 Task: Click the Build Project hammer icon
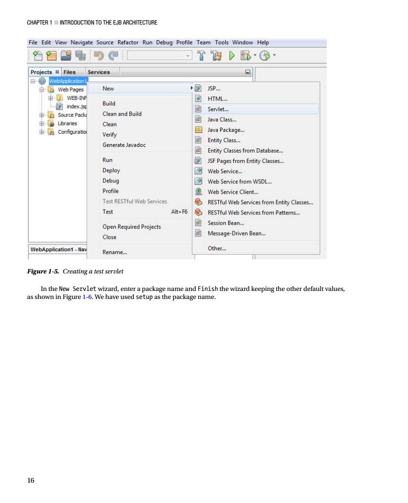pyautogui.click(x=202, y=56)
